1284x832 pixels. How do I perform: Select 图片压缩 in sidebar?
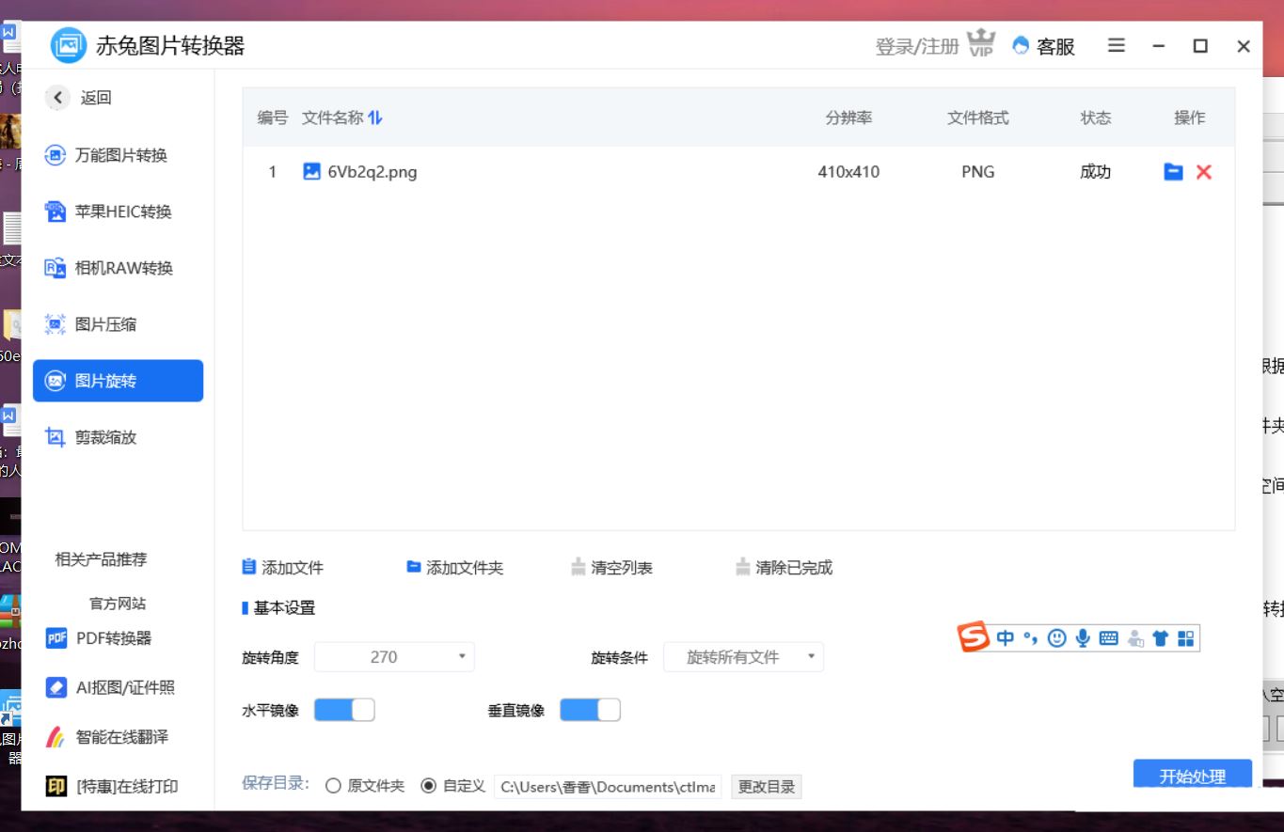click(118, 325)
